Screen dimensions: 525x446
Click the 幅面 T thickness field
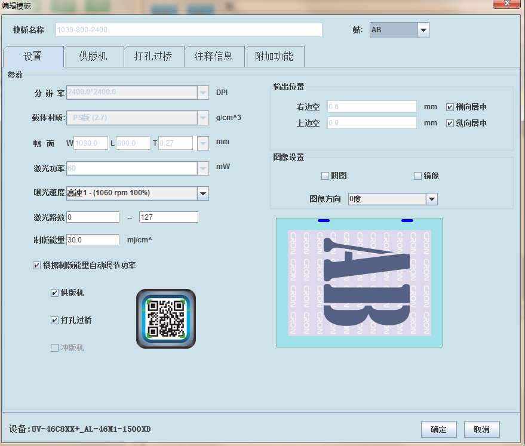(x=176, y=143)
